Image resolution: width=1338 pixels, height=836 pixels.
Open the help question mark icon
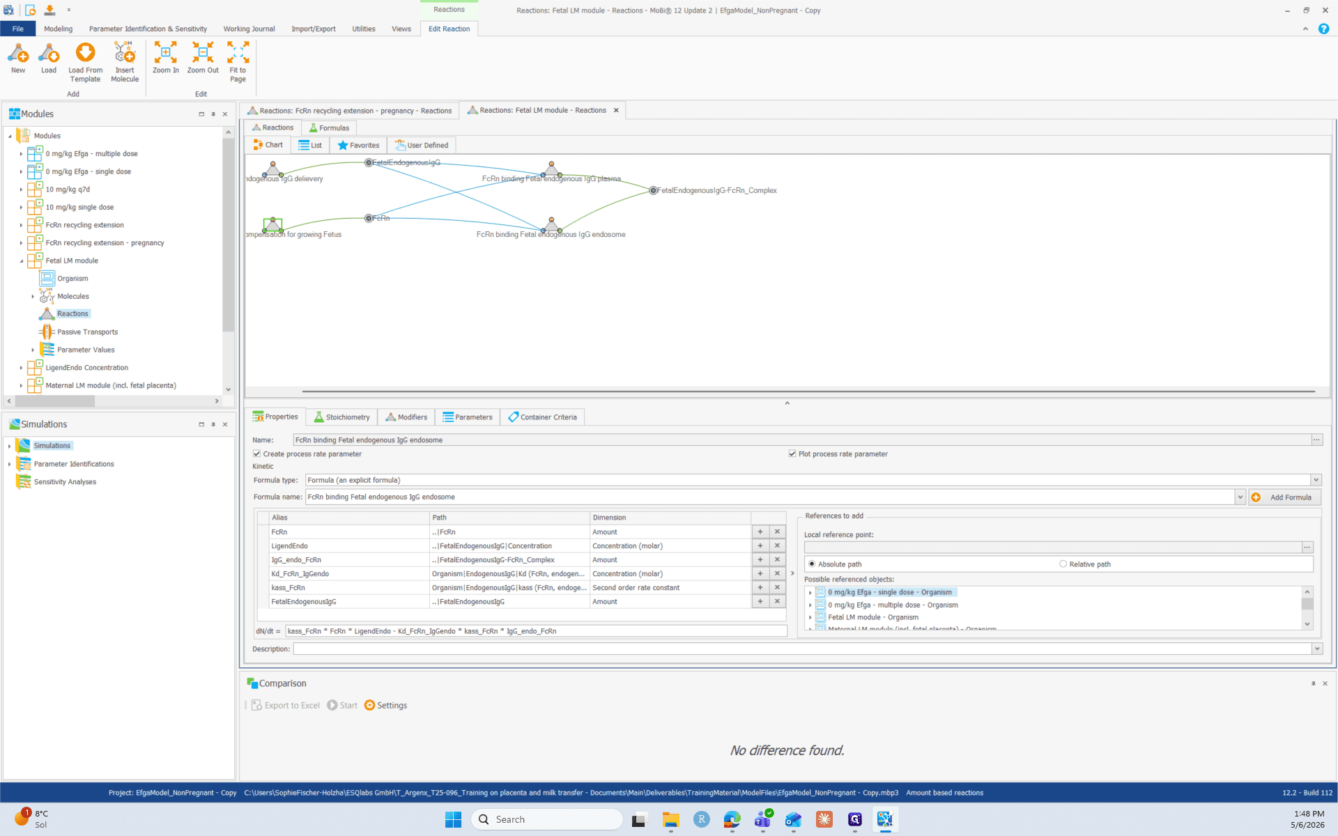click(x=1323, y=29)
